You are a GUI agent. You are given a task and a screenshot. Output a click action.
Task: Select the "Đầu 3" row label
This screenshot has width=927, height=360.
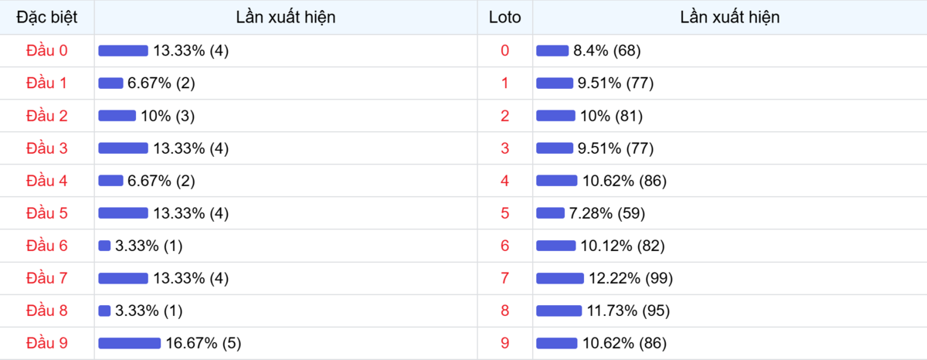[x=47, y=148]
